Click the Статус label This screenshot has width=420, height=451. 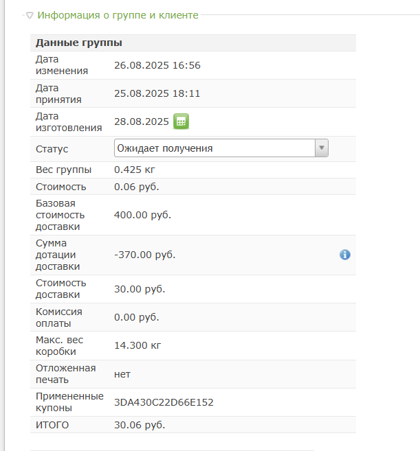click(x=52, y=149)
